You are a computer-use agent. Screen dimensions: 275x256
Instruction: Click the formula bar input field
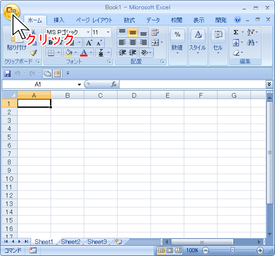coord(193,84)
